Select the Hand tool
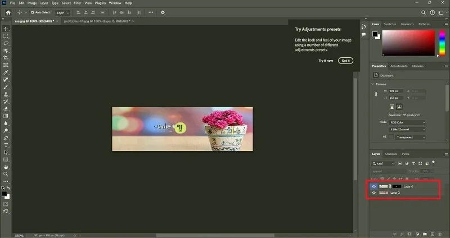Screen dimensions: 450x238 pyautogui.click(x=6, y=167)
